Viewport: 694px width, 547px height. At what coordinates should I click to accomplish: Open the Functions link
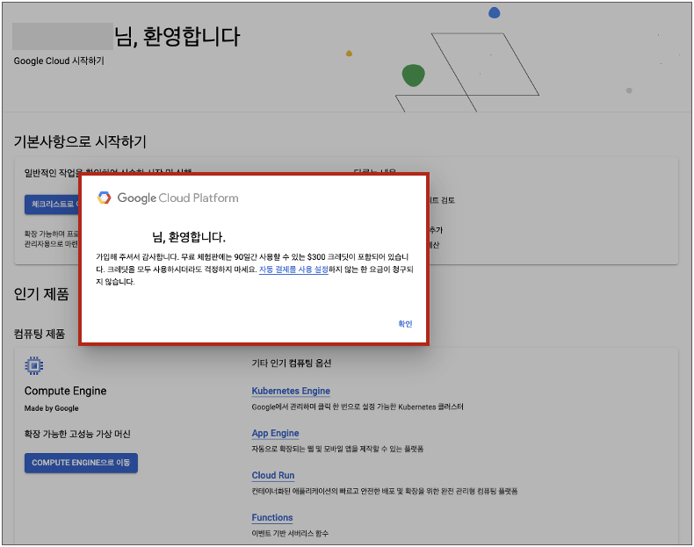272,517
